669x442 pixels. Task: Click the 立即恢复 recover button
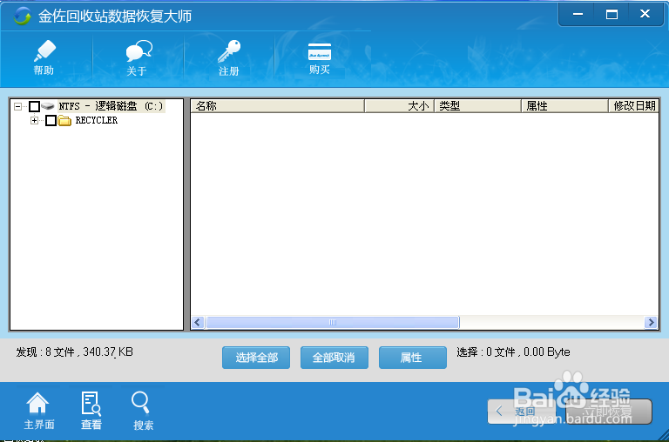tap(609, 412)
